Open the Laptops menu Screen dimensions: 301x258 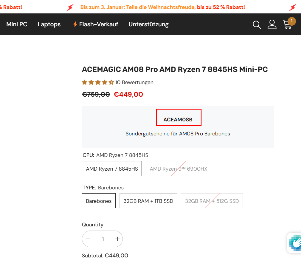tap(49, 24)
